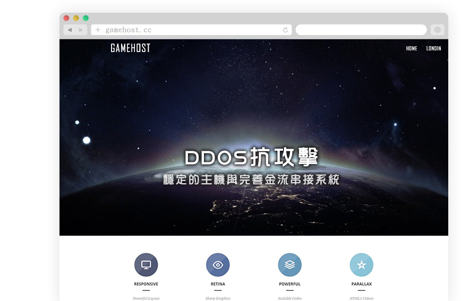The height and width of the screenshot is (301, 461).
Task: Click the empty browser search field
Action: 361,30
